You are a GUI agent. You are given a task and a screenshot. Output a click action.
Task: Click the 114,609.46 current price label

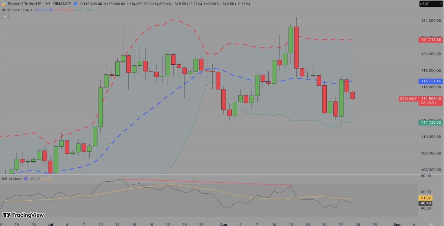coord(431,98)
